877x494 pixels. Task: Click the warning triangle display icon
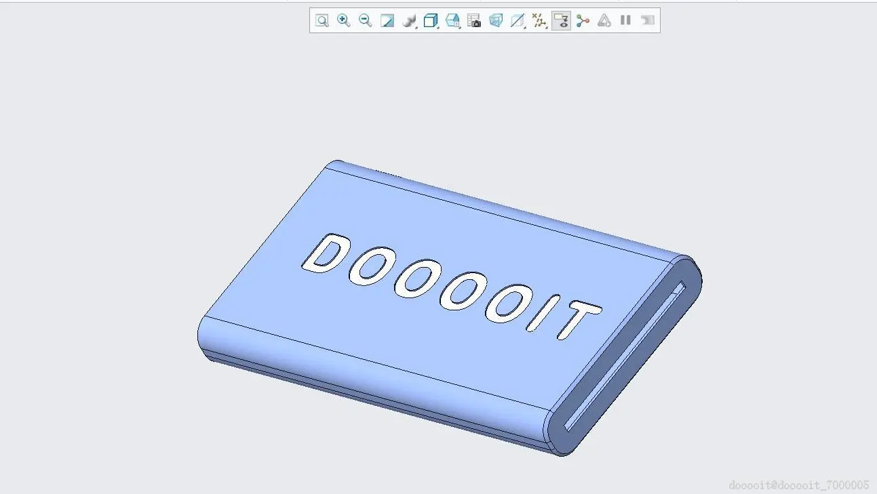coord(604,20)
